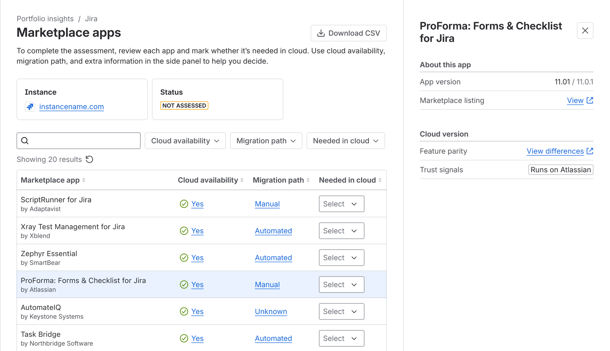Click the Download CSV button
This screenshot has height=351, width=610.
click(348, 33)
